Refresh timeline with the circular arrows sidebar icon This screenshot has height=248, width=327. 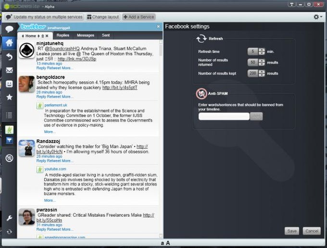point(9,232)
